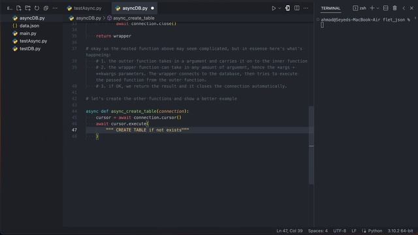Viewport: 418px width, 235px height.
Task: Open Explorer more actions ellipsis menu
Action: tap(55, 8)
